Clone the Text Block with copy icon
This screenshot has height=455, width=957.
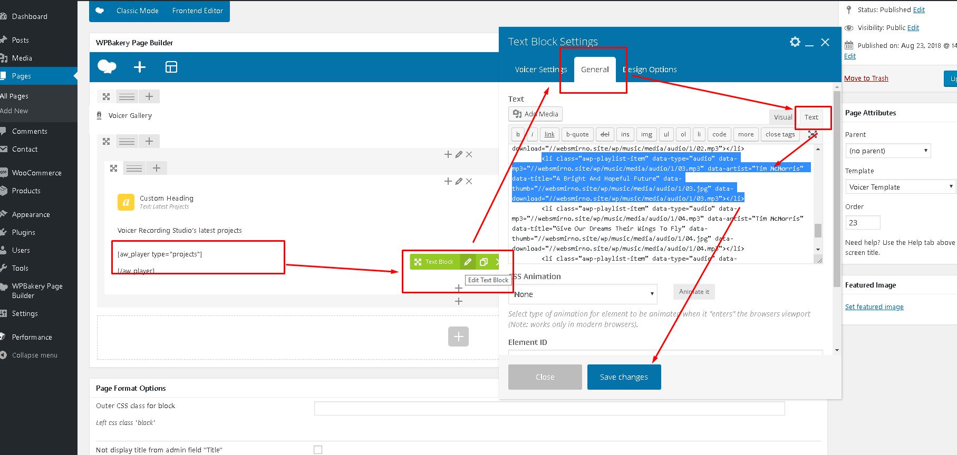tap(484, 262)
